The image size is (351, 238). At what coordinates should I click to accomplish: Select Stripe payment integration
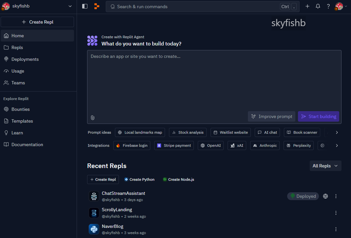tap(174, 145)
